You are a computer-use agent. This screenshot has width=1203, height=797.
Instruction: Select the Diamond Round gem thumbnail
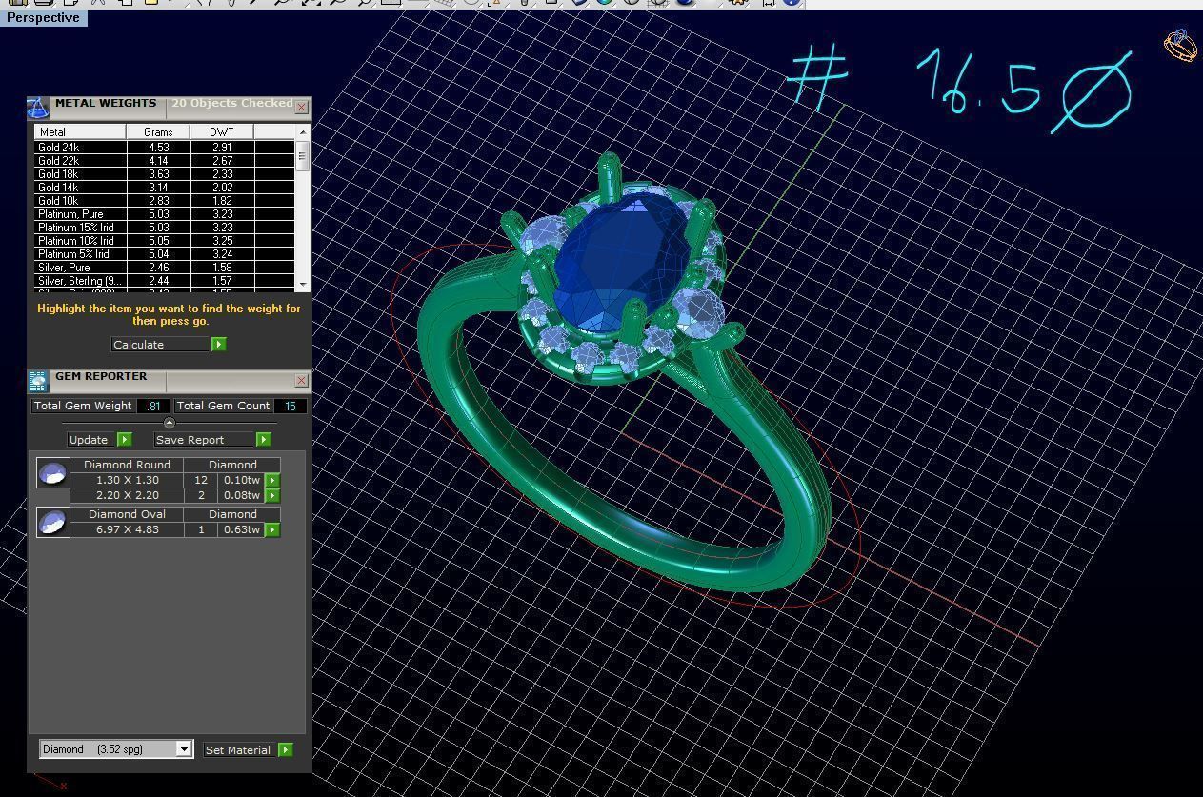pyautogui.click(x=52, y=472)
